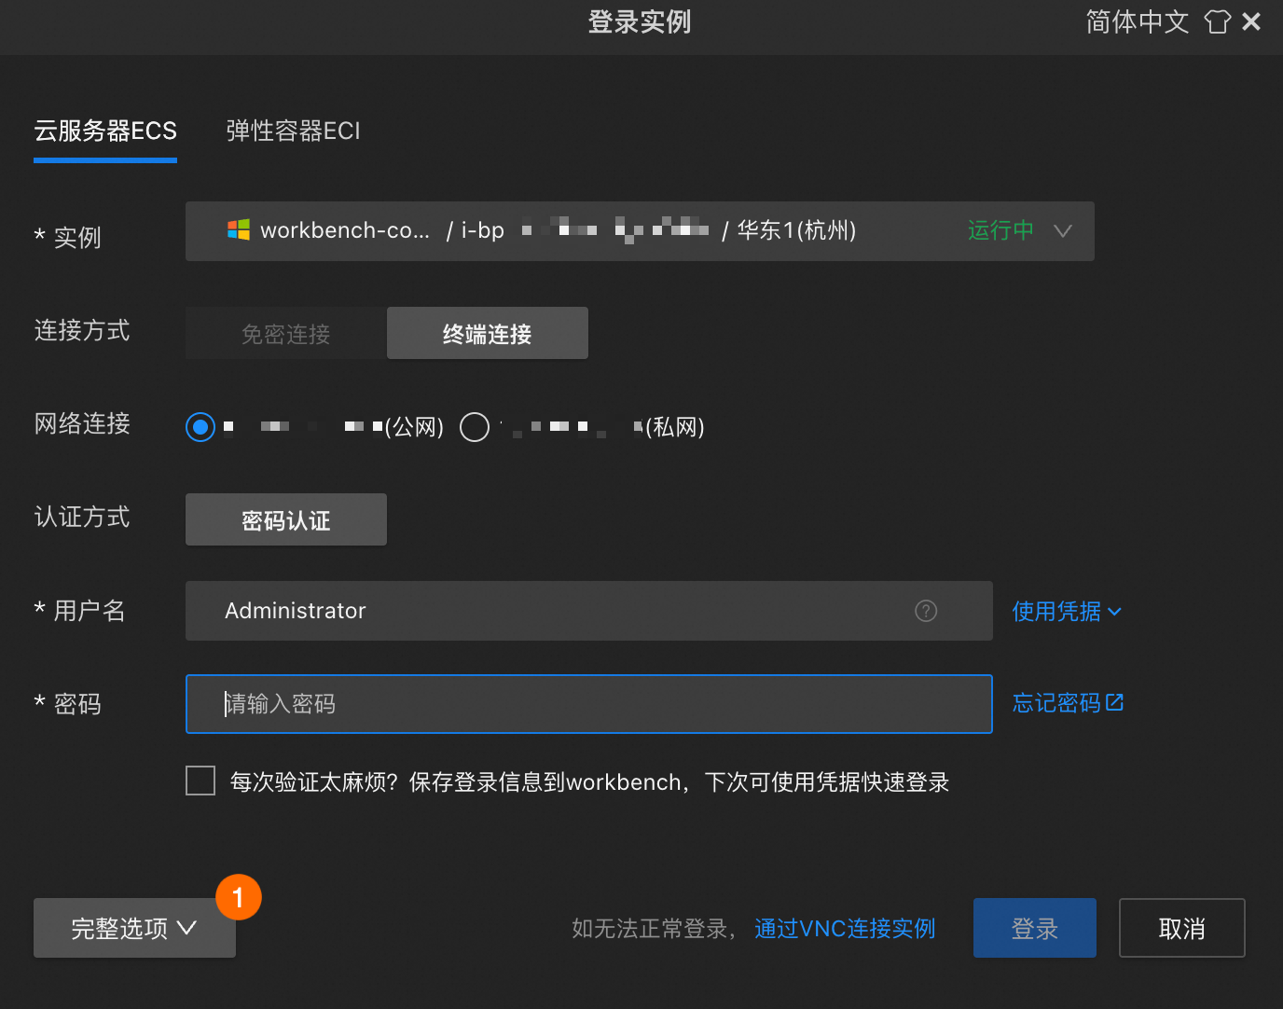Select the 公网 network radio button

(x=200, y=426)
